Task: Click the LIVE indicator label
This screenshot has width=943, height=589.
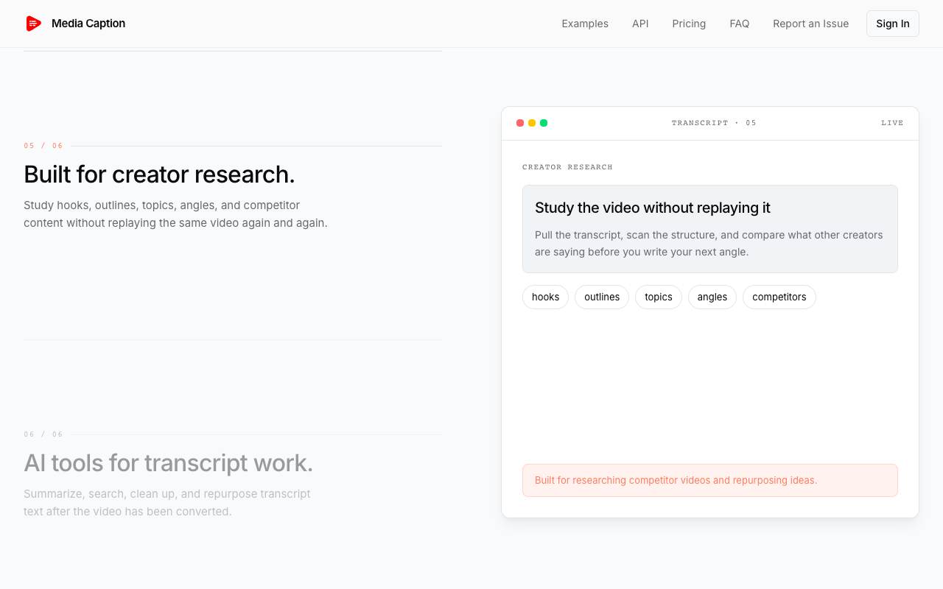Action: click(892, 123)
